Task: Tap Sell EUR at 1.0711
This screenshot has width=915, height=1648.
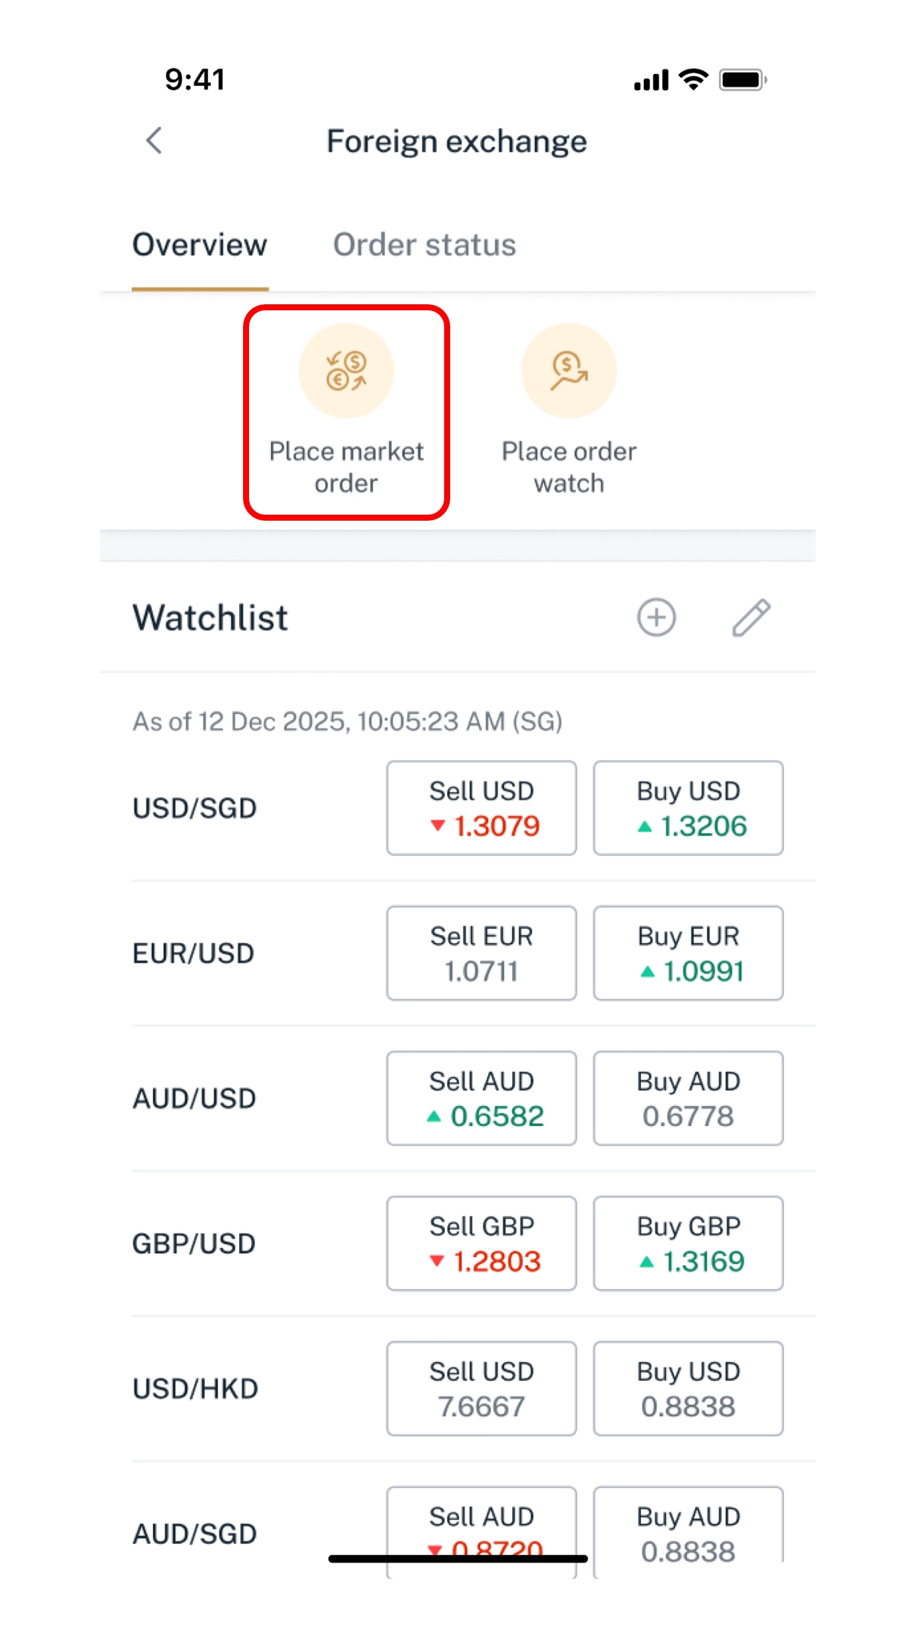Action: pyautogui.click(x=481, y=953)
